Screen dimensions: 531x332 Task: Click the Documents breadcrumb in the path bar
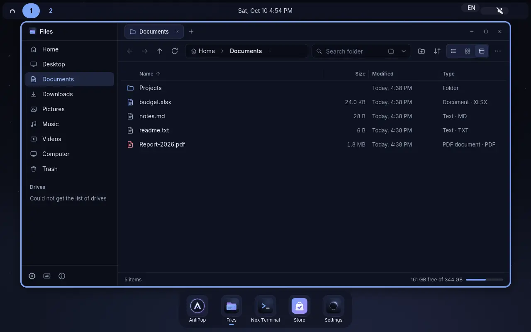pyautogui.click(x=246, y=51)
